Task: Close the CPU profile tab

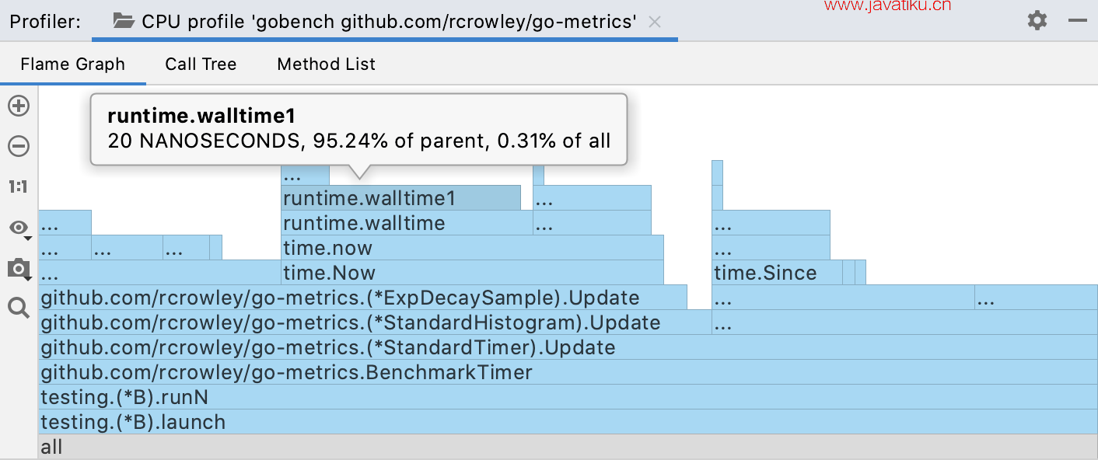Action: point(655,22)
